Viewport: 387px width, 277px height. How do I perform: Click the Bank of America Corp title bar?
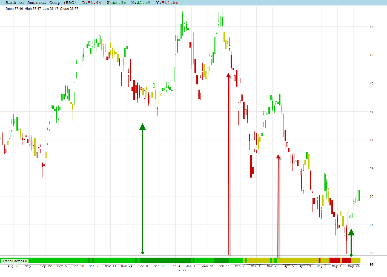(33, 3)
